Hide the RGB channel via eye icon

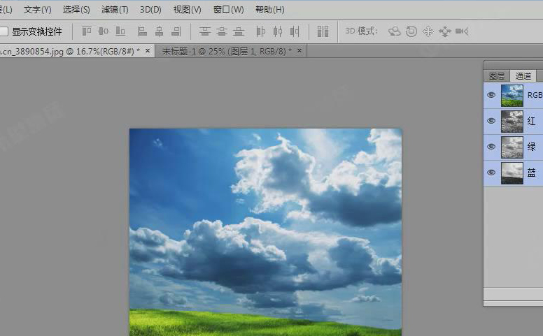point(491,95)
